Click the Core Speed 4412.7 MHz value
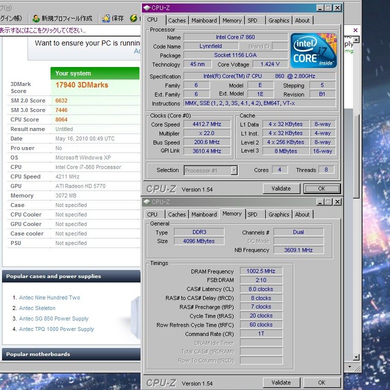The width and height of the screenshot is (390, 390). coord(207,124)
